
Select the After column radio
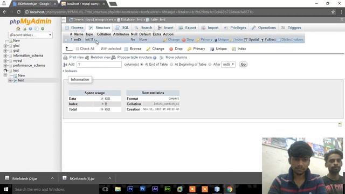tap(210, 65)
